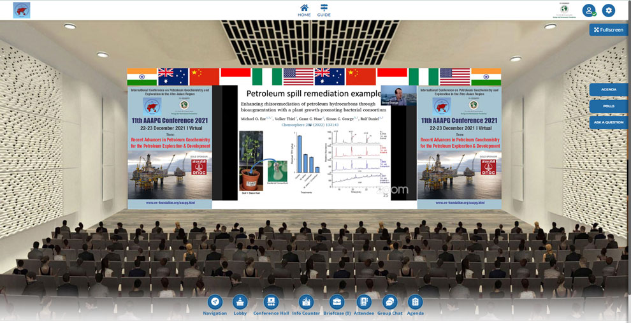The image size is (631, 323).
Task: Click the plant pot photo on the slide
Action: 250,161
